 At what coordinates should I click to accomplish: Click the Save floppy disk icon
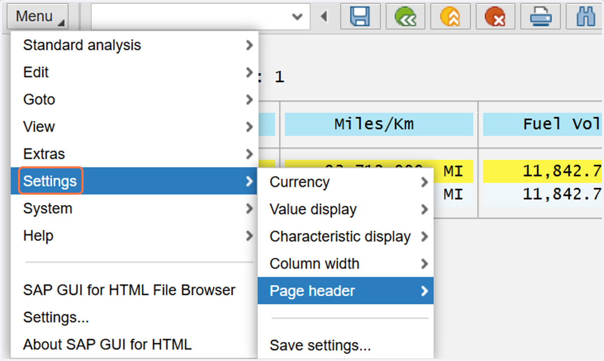click(x=360, y=17)
